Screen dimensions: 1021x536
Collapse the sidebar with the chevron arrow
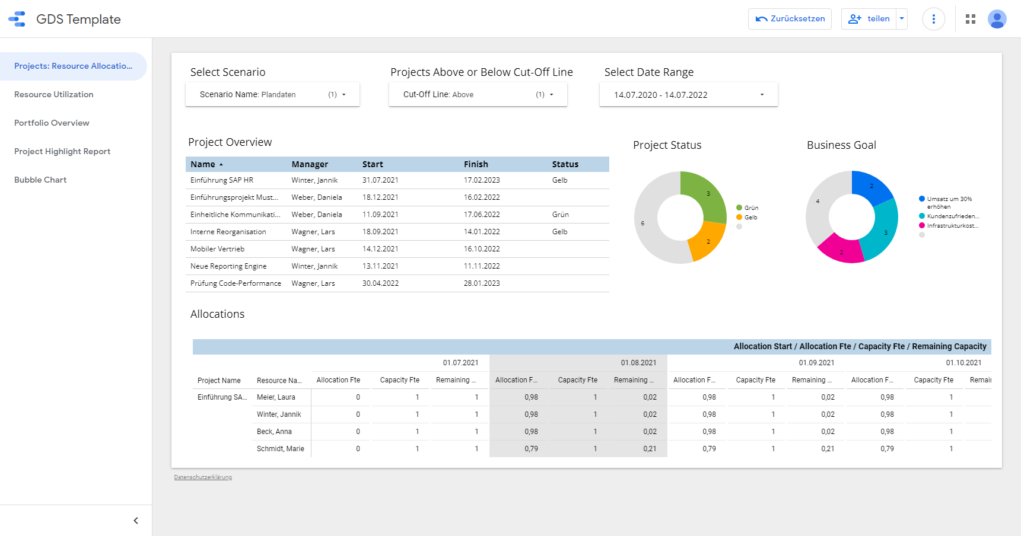(x=136, y=521)
